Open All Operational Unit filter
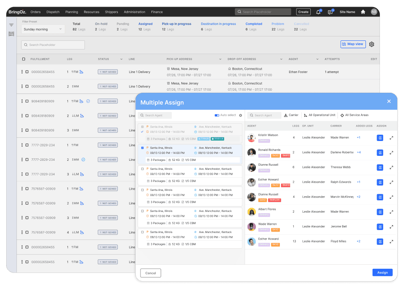Image resolution: width=403 pixels, height=289 pixels. click(x=319, y=115)
